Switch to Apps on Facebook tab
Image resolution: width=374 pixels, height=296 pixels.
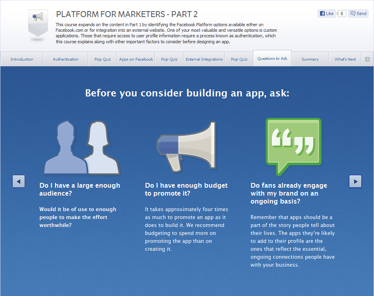(x=136, y=59)
